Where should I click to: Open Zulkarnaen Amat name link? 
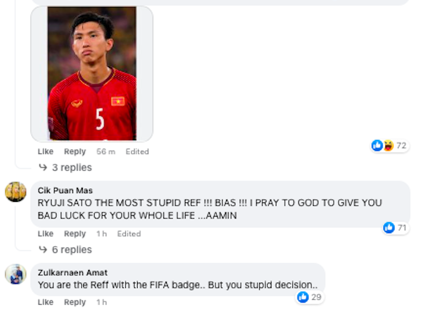tap(73, 272)
